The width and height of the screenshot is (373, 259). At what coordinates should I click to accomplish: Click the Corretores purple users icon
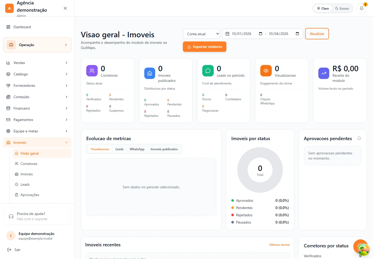tap(92, 71)
